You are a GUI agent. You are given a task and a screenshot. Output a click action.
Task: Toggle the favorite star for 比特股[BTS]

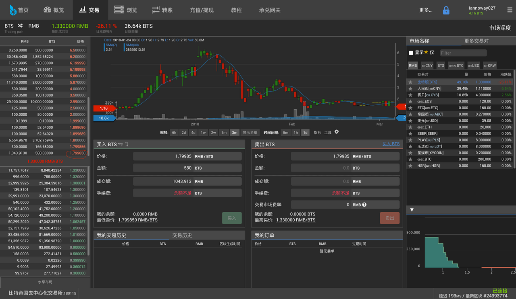[x=410, y=82]
